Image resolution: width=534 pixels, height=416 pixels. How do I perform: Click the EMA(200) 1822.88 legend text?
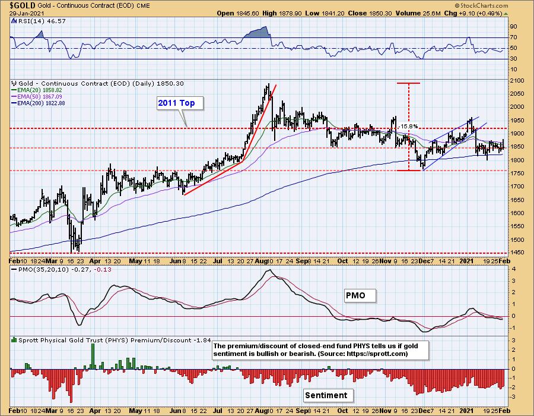[x=41, y=103]
